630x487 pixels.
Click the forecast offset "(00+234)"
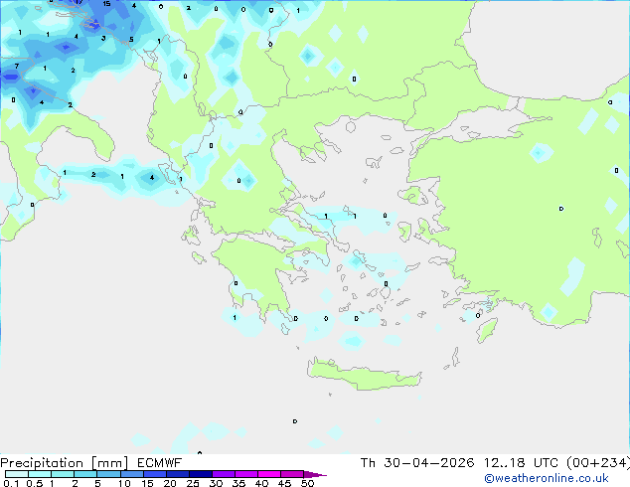(x=598, y=463)
